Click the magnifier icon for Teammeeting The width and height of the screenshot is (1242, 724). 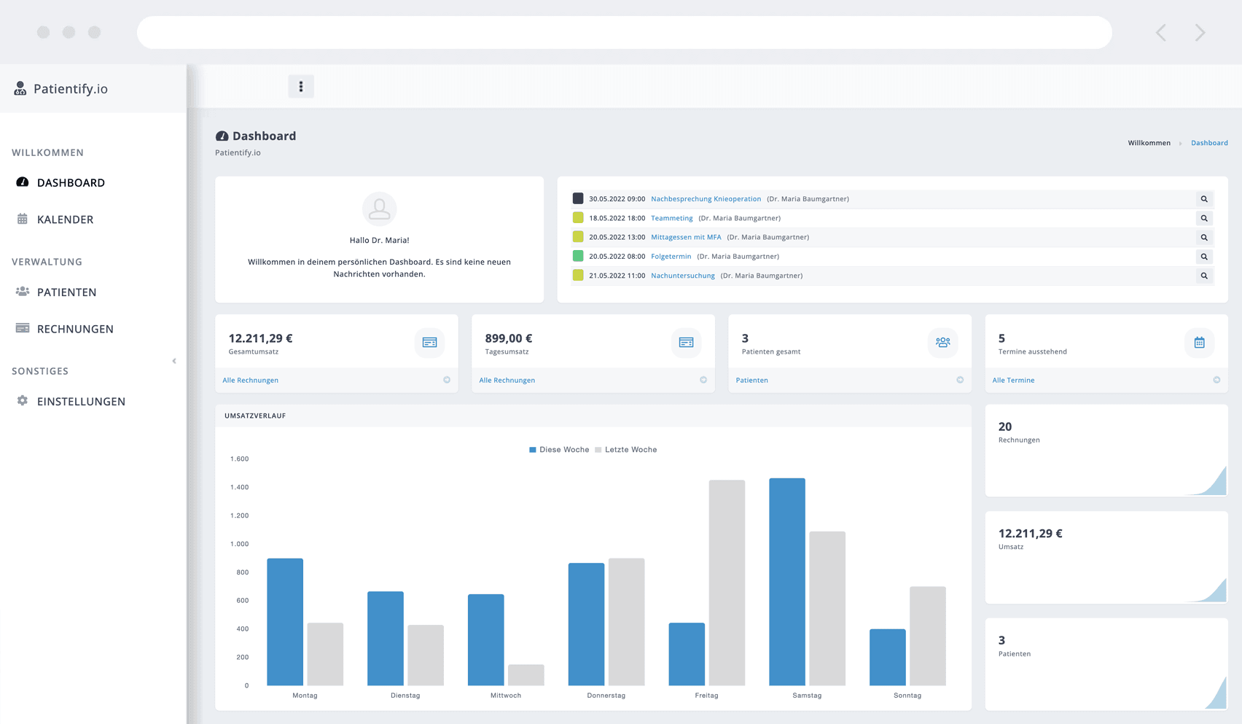click(x=1204, y=218)
